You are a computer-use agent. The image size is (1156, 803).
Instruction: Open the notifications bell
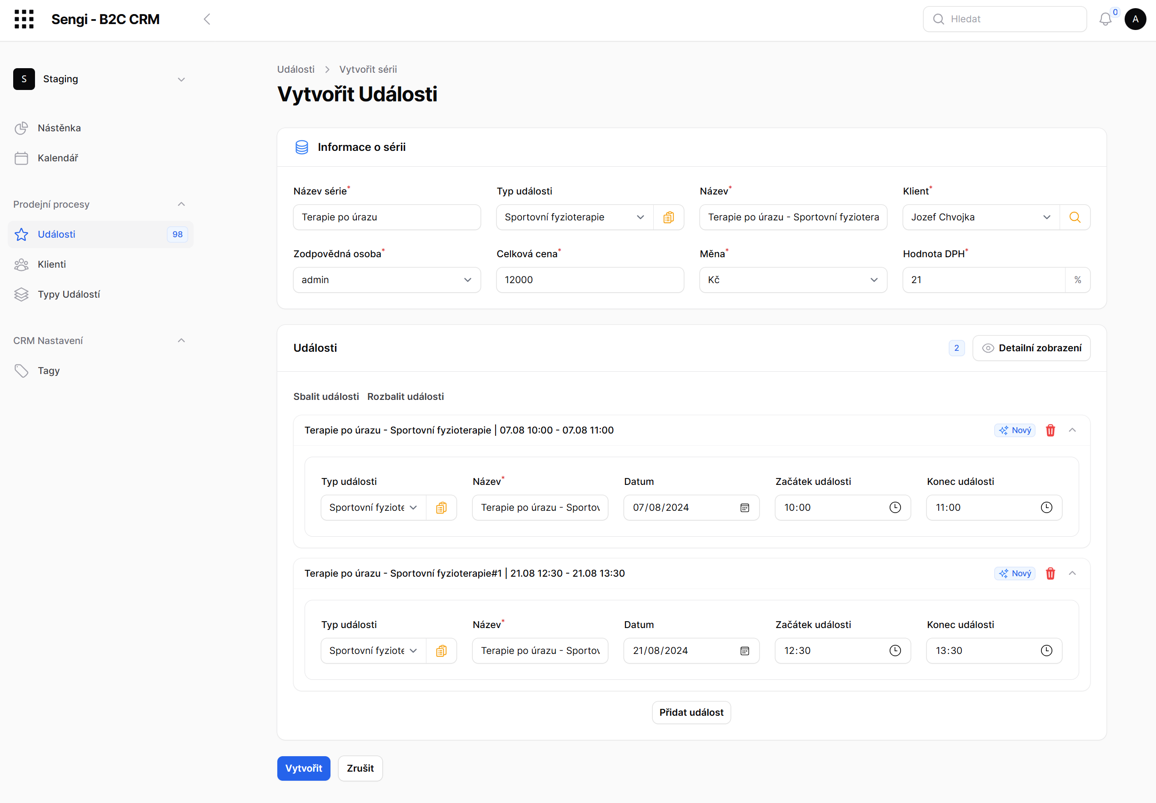coord(1105,19)
